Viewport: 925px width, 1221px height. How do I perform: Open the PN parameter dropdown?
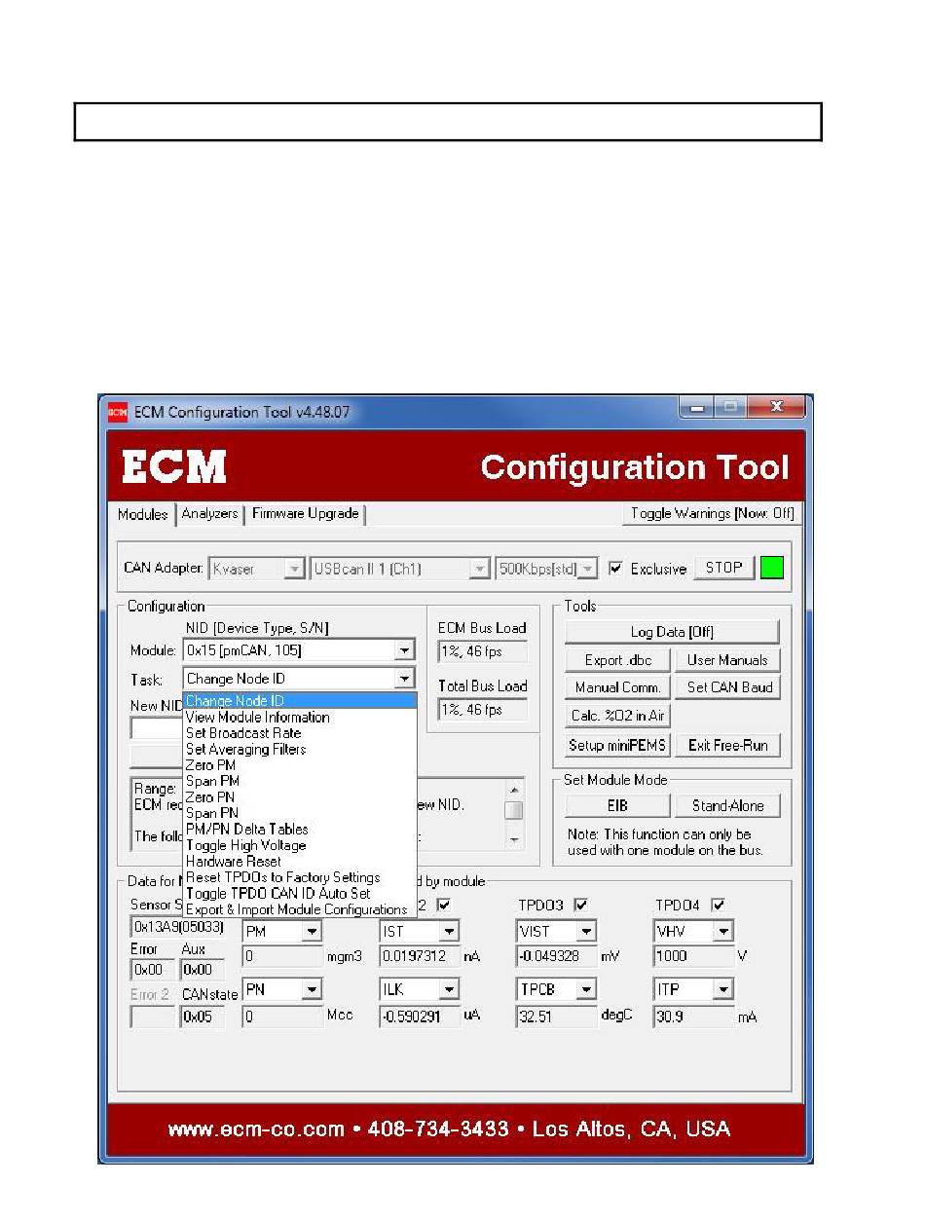point(312,990)
